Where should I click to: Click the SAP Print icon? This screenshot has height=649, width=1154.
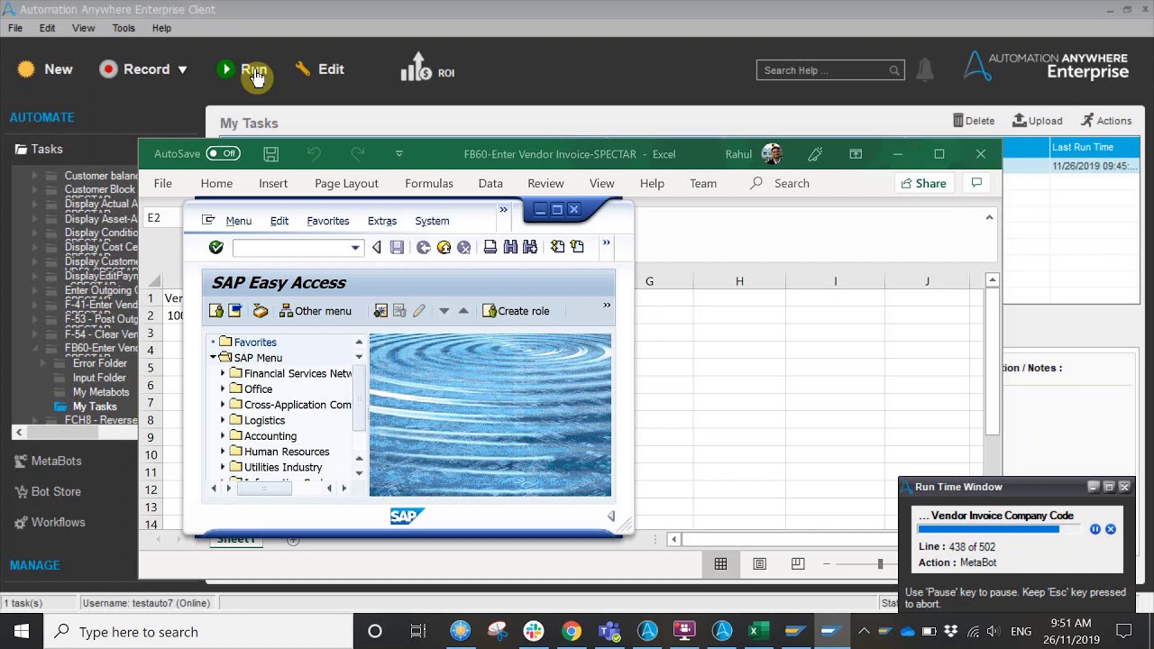490,247
